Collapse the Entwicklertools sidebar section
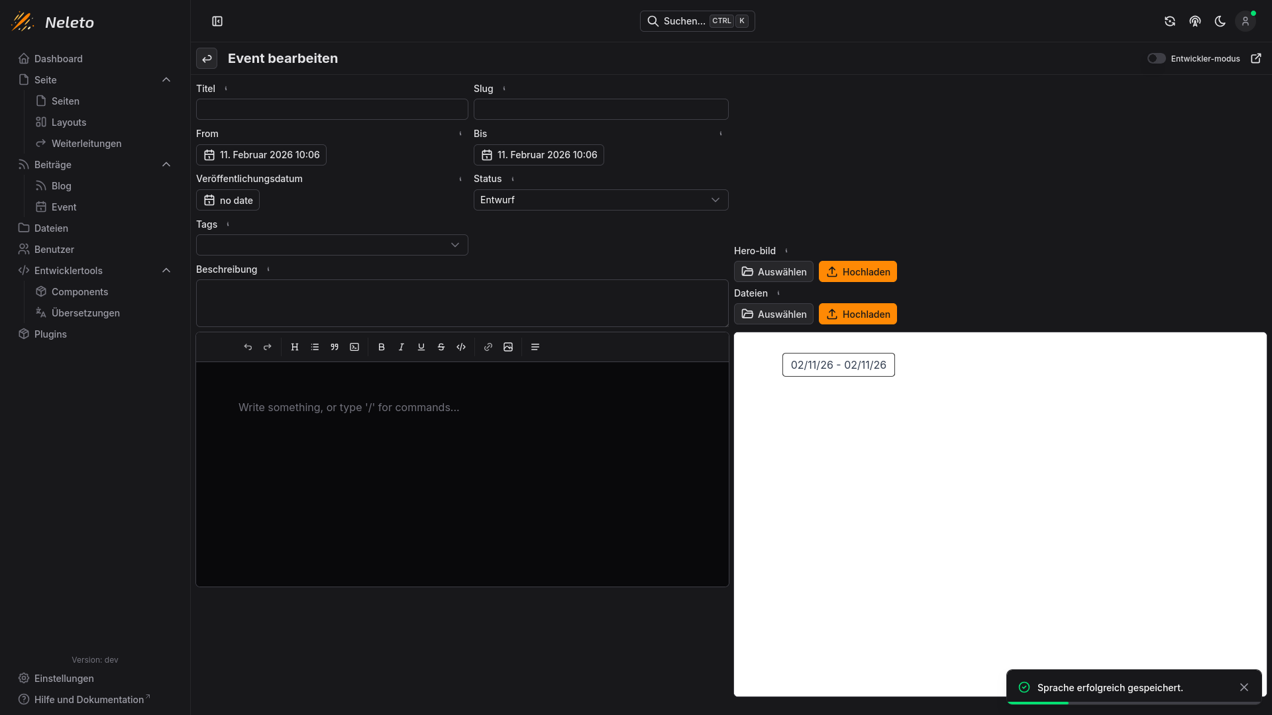1272x715 pixels. coord(166,270)
